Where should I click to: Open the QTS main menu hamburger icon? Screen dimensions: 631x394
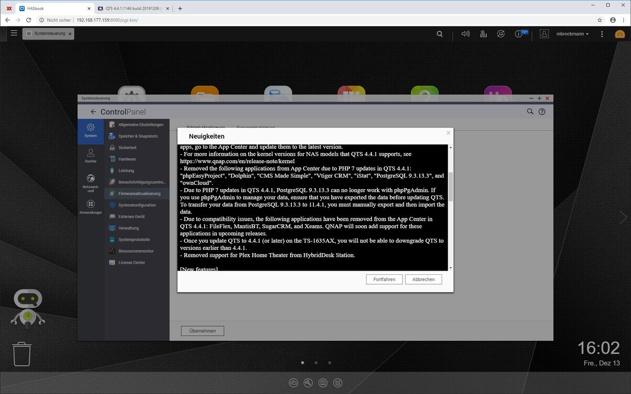tap(14, 33)
